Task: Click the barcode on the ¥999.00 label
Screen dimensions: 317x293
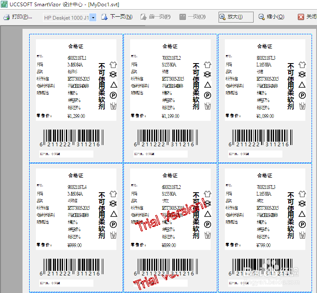Action: [x=72, y=267]
